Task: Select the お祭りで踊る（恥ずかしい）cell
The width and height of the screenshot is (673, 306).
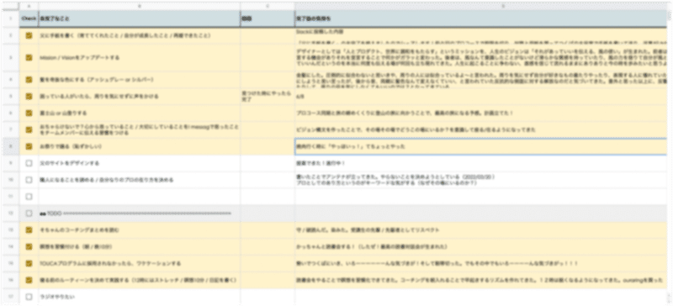Action: (x=140, y=146)
